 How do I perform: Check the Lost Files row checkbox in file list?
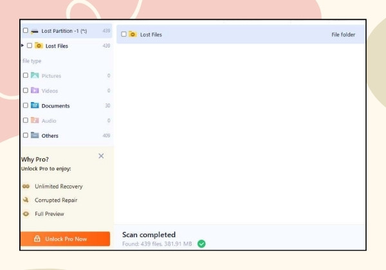pyautogui.click(x=124, y=34)
